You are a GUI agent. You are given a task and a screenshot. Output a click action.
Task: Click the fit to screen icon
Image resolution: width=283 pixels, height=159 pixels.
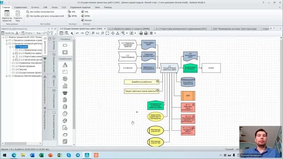click(x=107, y=33)
